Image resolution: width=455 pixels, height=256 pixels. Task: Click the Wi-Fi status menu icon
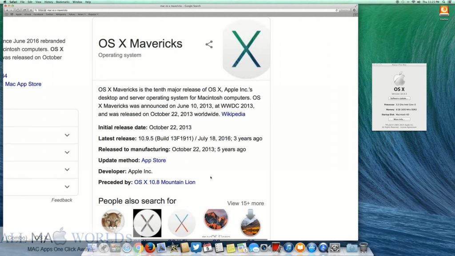[x=413, y=2]
